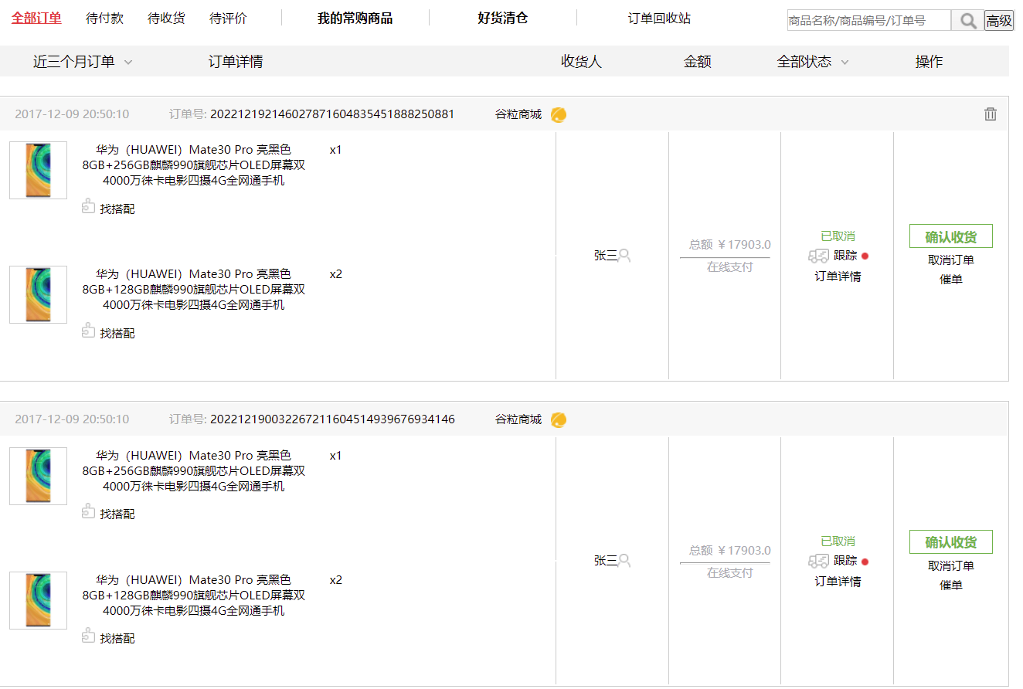Open 256GB Mate30 Pro title in order 250881
The height and width of the screenshot is (689, 1023).
pyautogui.click(x=194, y=165)
